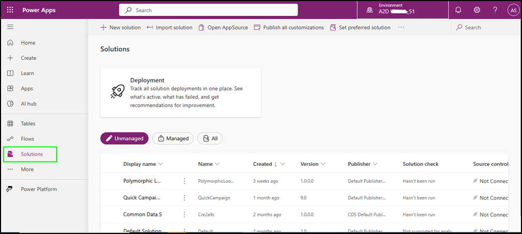Open the Created column sort dropdown
The width and height of the screenshot is (522, 234).
coord(283,164)
